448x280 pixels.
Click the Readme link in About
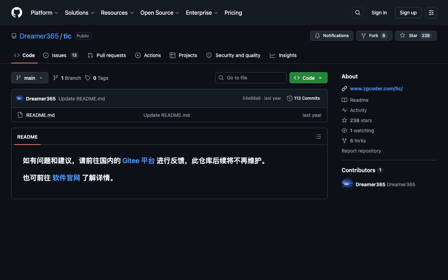[355, 100]
